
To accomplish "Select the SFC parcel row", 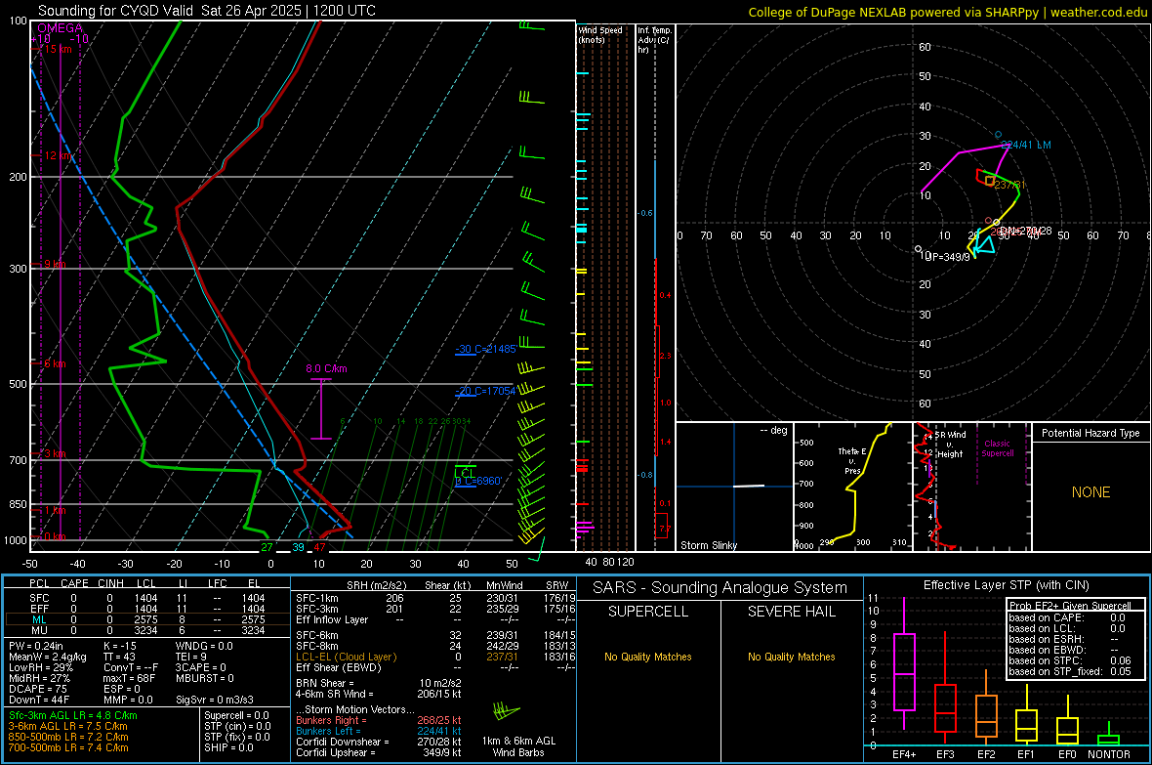I will (147, 598).
